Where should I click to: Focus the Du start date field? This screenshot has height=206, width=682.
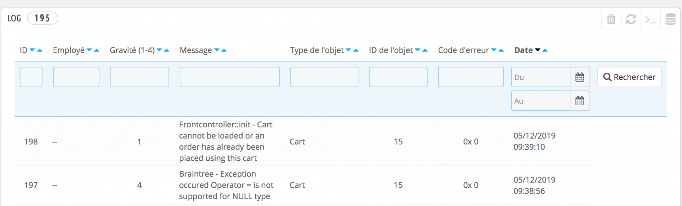pyautogui.click(x=541, y=77)
